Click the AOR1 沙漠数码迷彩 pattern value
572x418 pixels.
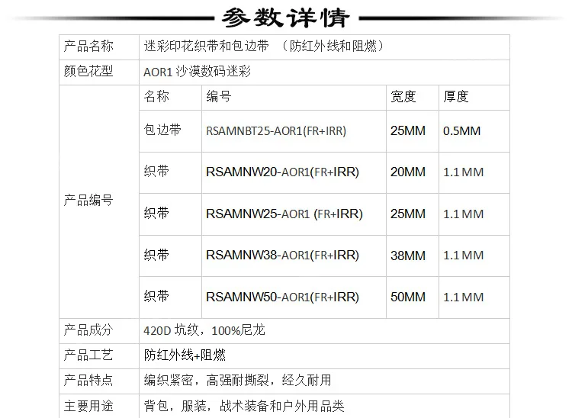click(x=197, y=72)
